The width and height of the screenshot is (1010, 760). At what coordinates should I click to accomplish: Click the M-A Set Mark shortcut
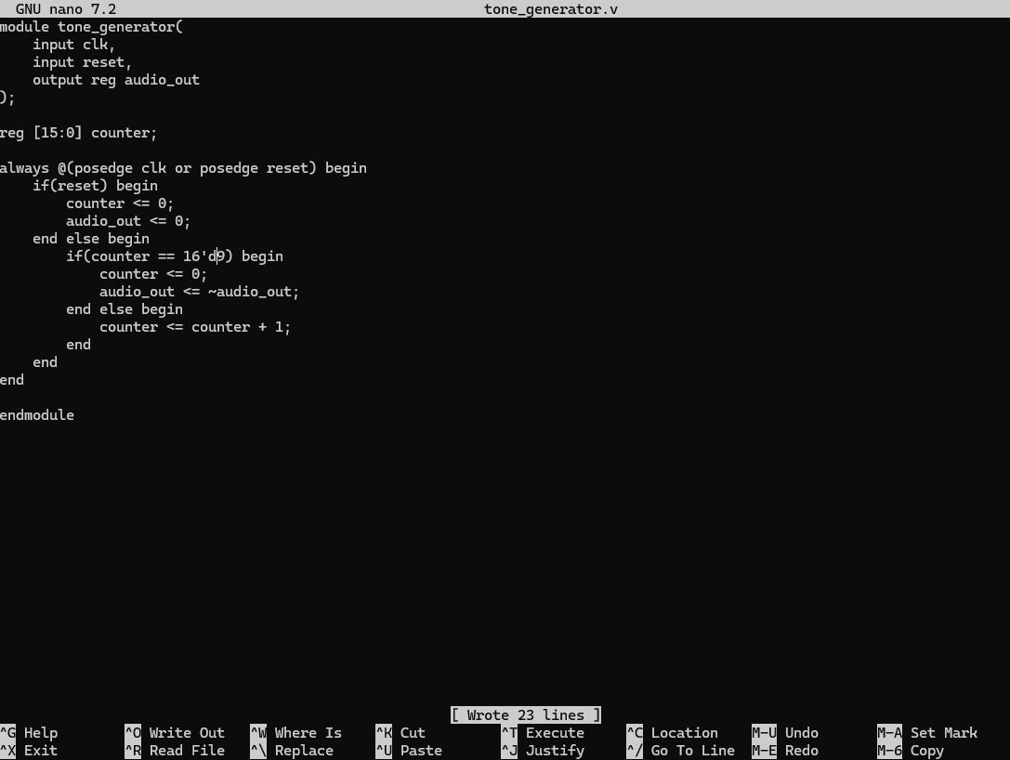pyautogui.click(x=927, y=733)
